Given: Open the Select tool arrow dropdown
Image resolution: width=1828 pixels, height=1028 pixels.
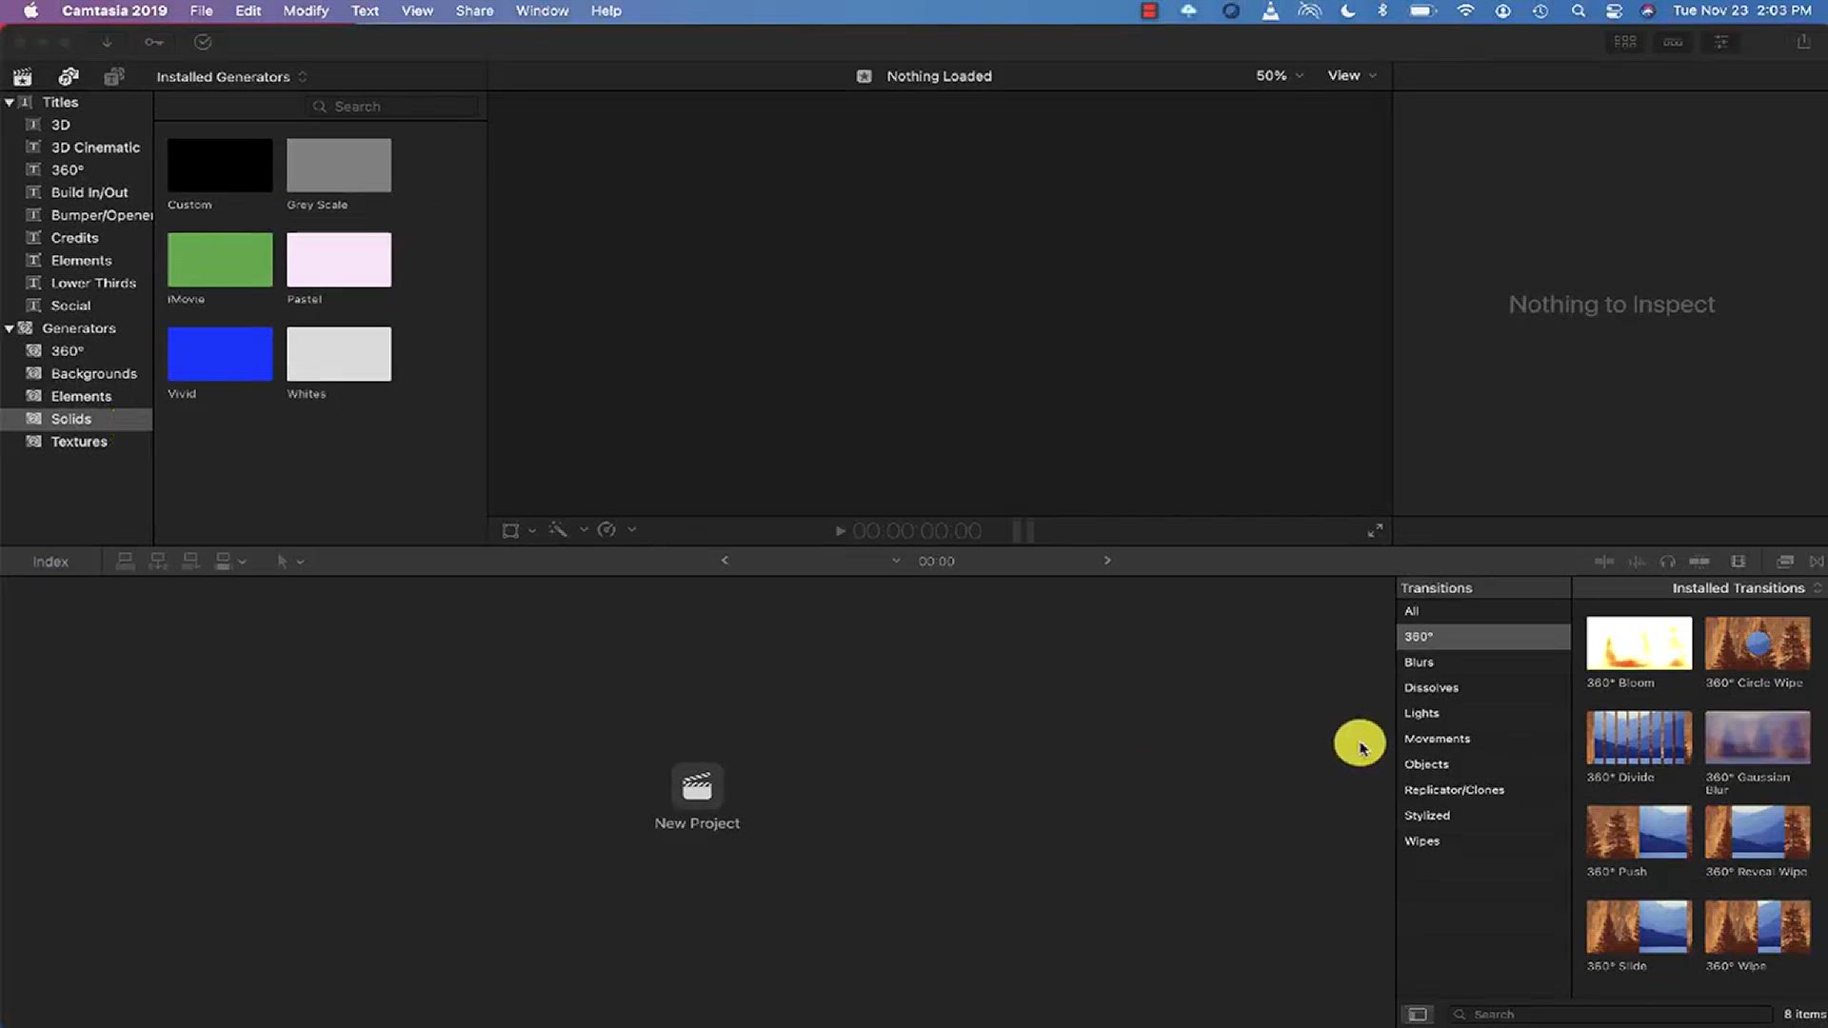Looking at the screenshot, I should (290, 562).
